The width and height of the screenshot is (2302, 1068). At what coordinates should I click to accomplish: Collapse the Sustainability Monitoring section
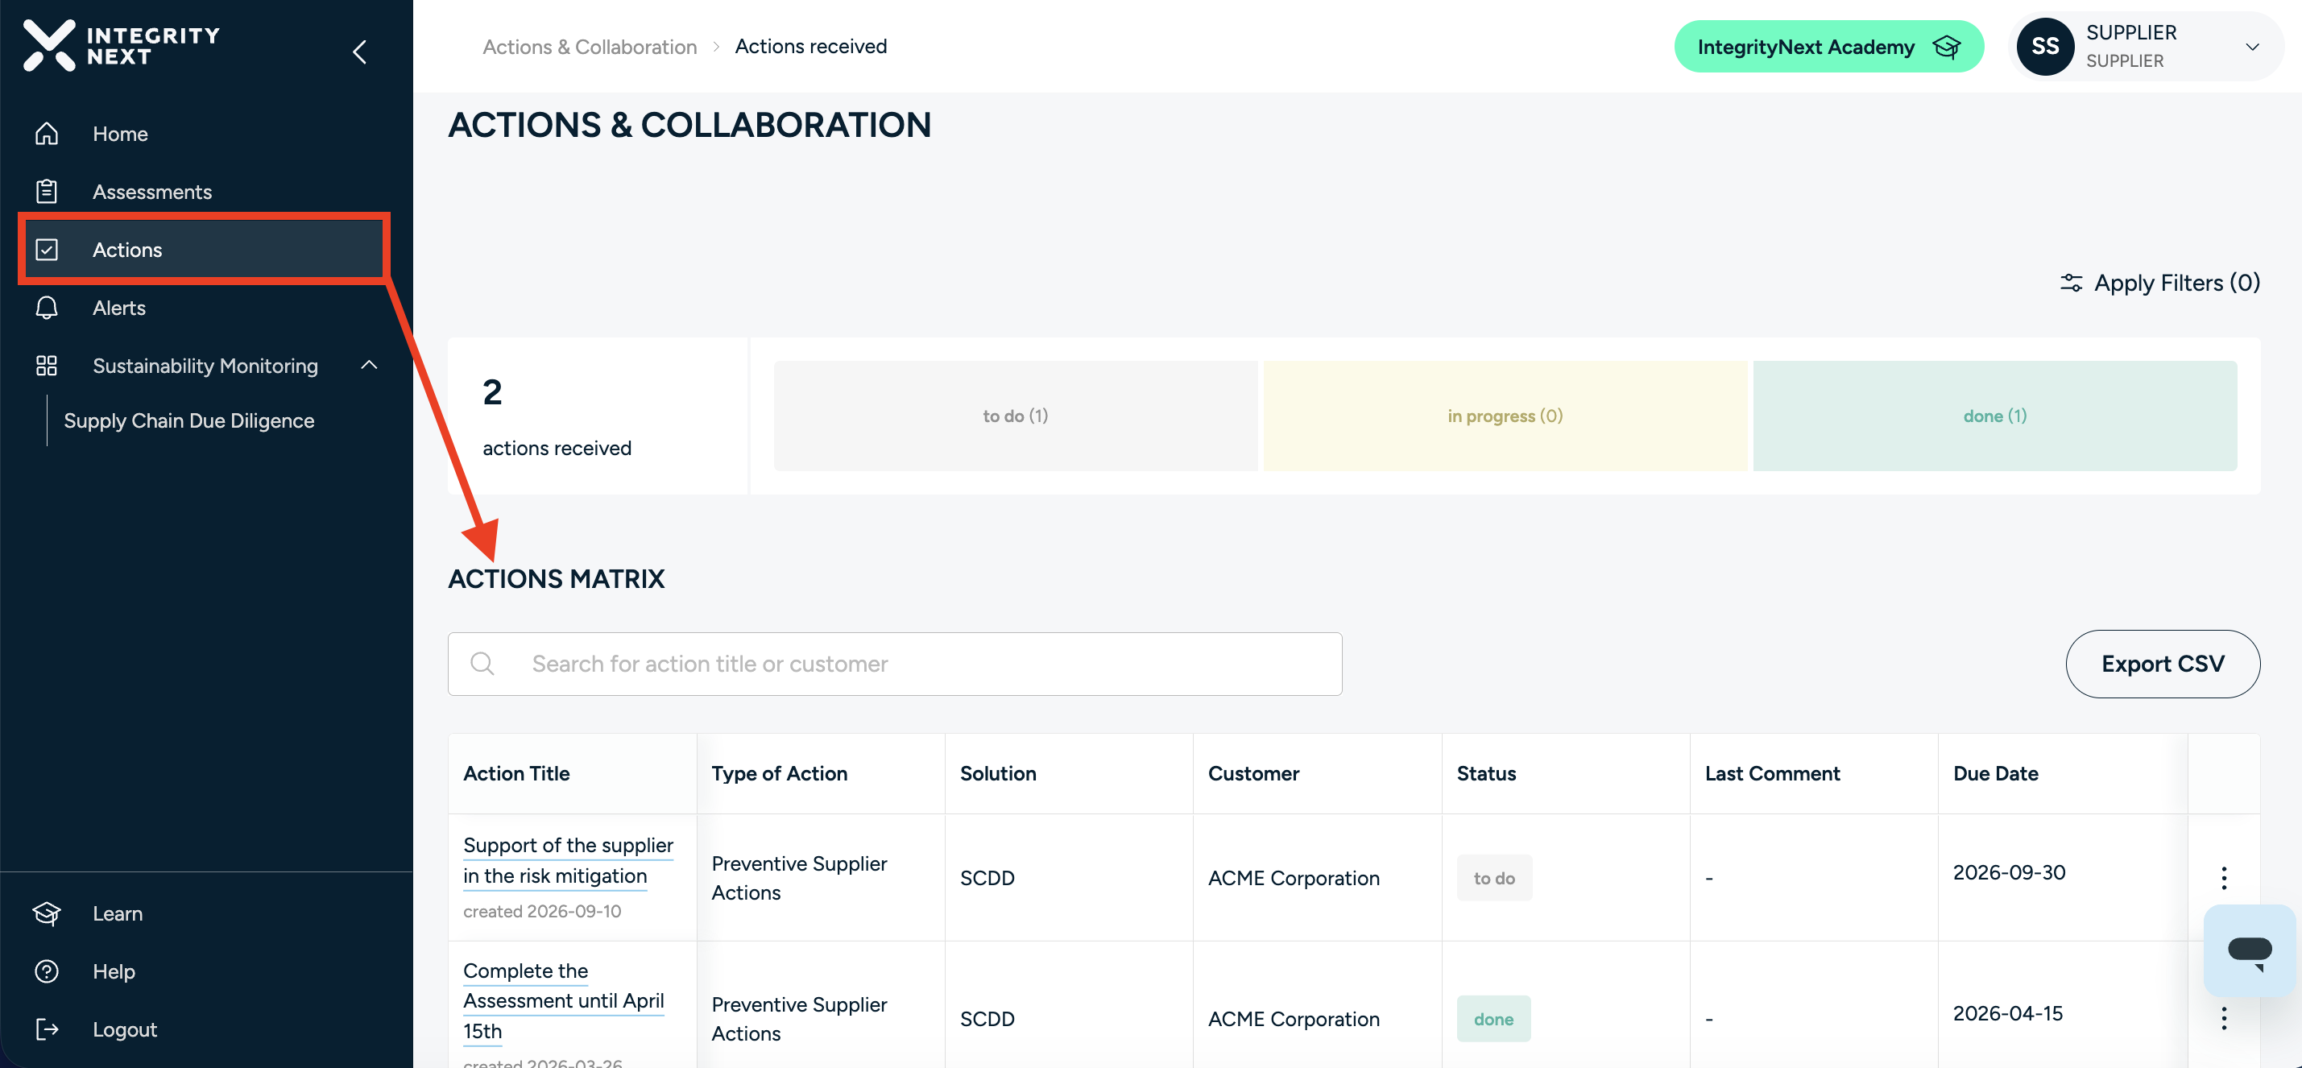[369, 365]
